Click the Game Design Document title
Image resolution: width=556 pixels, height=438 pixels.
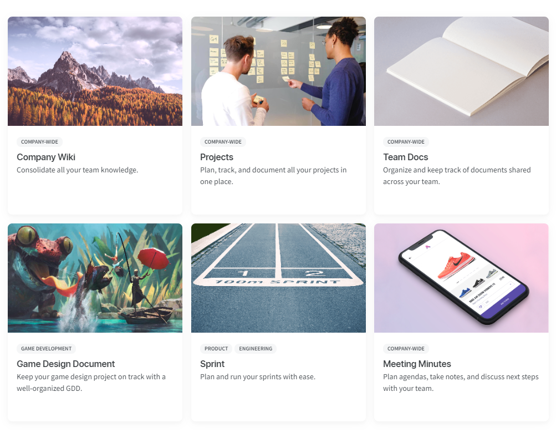tap(65, 364)
